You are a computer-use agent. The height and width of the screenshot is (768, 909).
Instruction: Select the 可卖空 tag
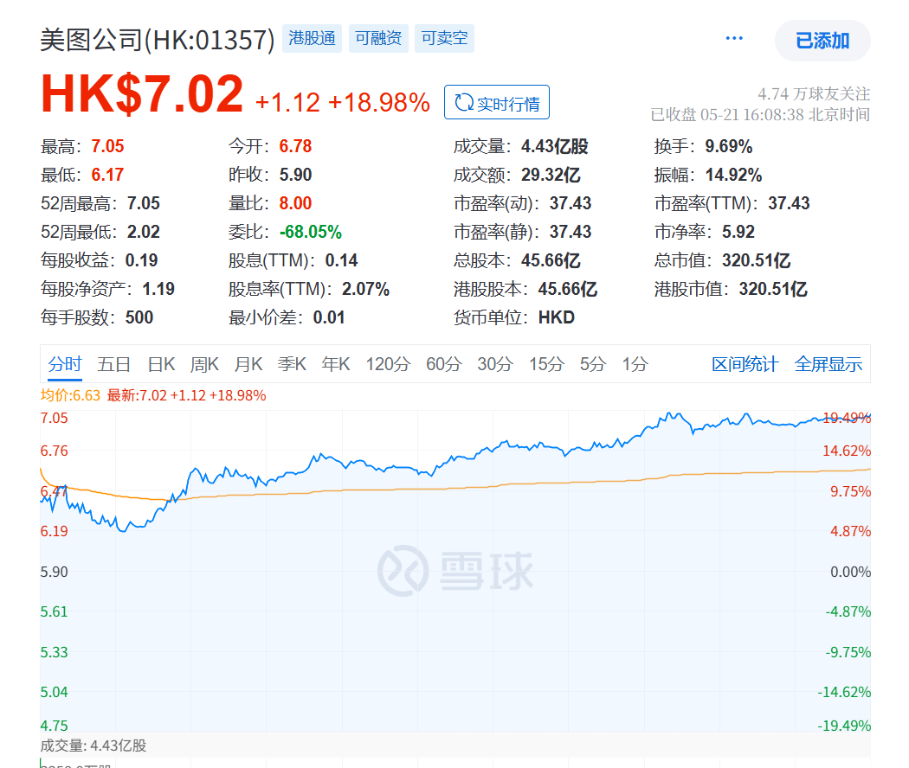click(x=445, y=38)
